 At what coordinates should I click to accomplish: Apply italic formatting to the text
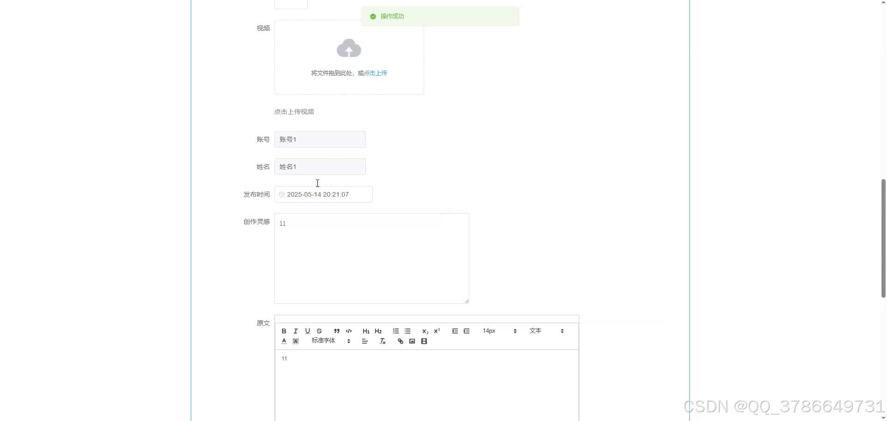(295, 331)
